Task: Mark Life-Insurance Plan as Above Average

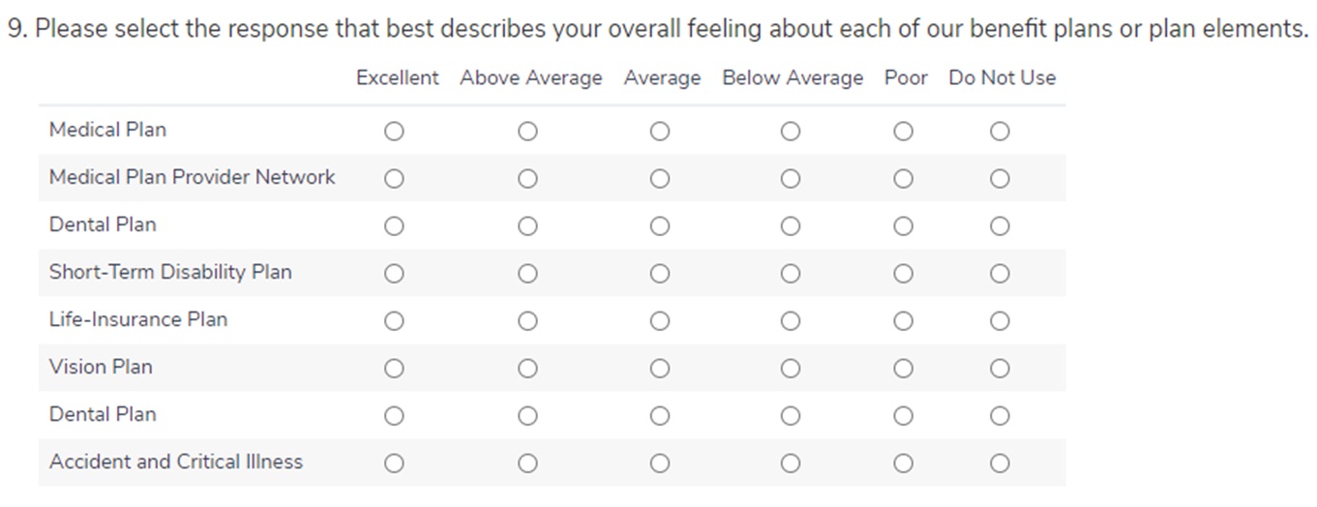Action: (527, 320)
